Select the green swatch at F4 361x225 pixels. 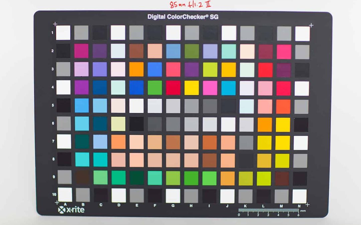(155, 88)
